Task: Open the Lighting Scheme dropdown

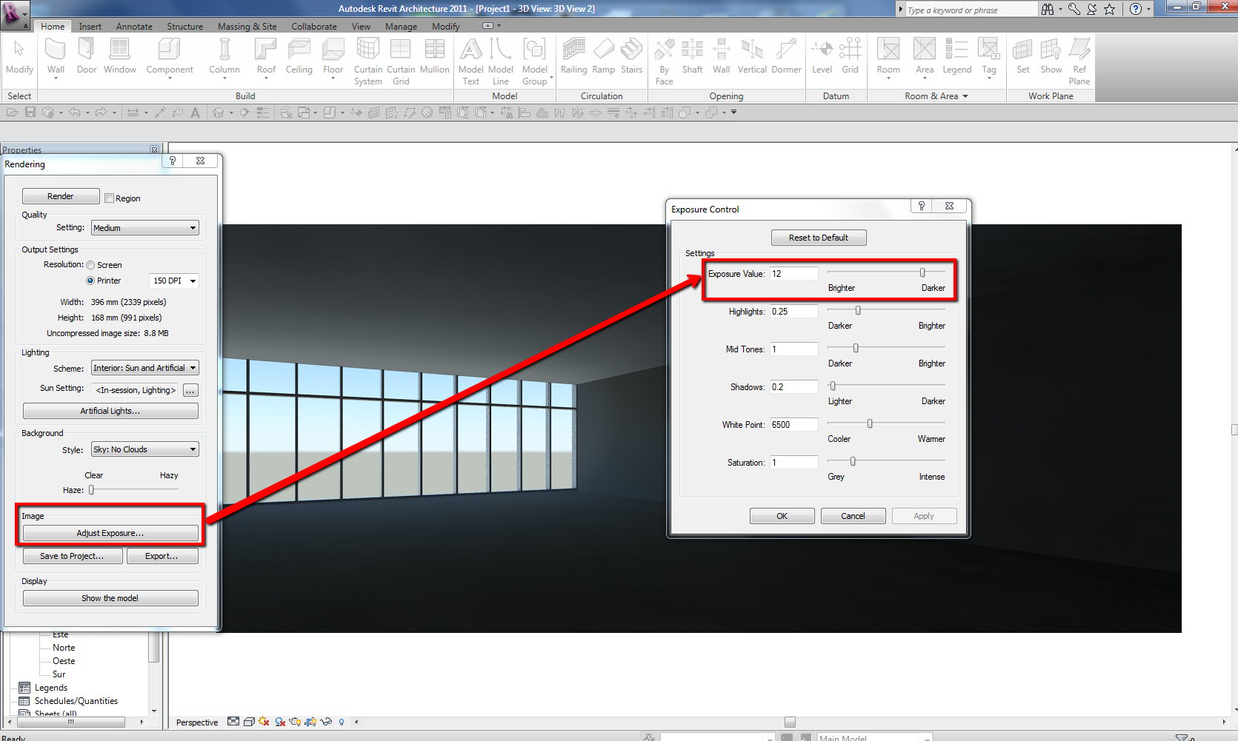Action: [145, 368]
